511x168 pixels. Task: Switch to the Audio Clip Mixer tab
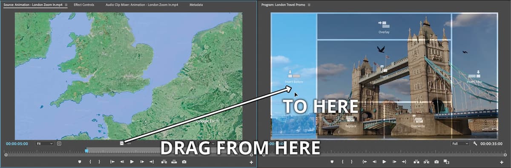pyautogui.click(x=142, y=5)
